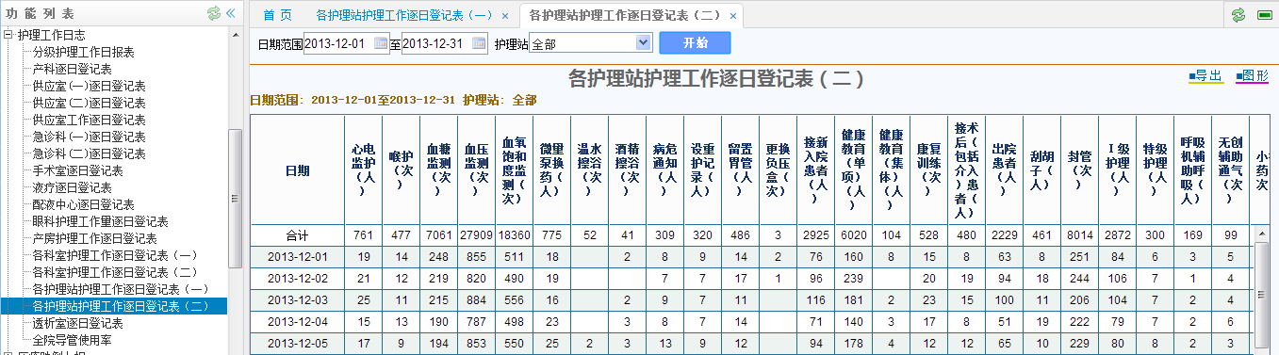Click the 血糖监测(次) column header

438,170
